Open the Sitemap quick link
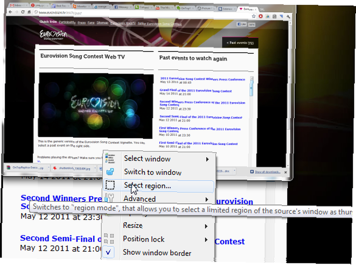The height and width of the screenshot is (265, 356). [103, 22]
